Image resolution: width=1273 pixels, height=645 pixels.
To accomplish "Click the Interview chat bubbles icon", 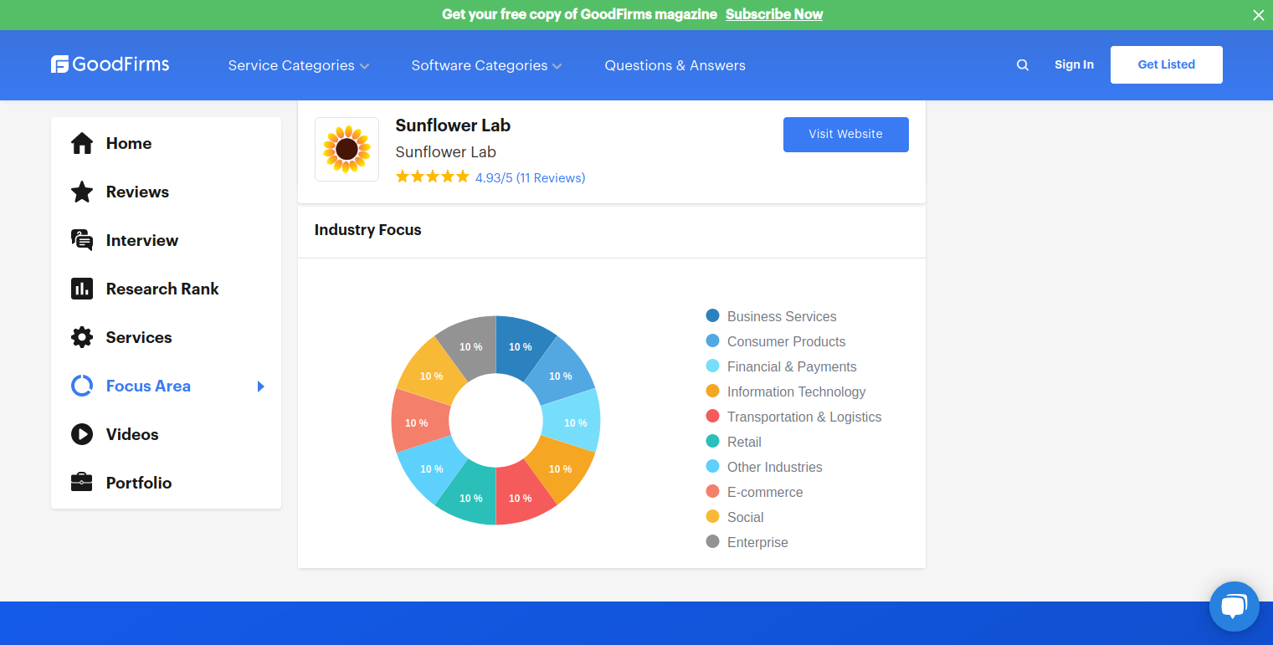I will 82,240.
